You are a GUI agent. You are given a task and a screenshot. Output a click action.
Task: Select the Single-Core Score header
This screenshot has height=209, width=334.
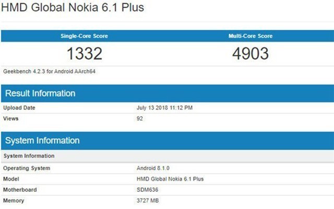pos(84,36)
